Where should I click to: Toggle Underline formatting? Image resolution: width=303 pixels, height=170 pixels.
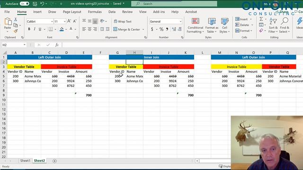click(x=40, y=29)
